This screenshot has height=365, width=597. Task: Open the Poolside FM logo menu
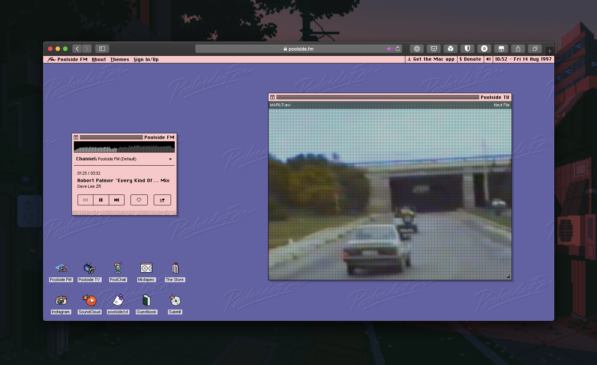(x=67, y=59)
